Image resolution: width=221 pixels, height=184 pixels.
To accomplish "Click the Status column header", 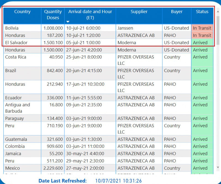I will [x=202, y=12].
